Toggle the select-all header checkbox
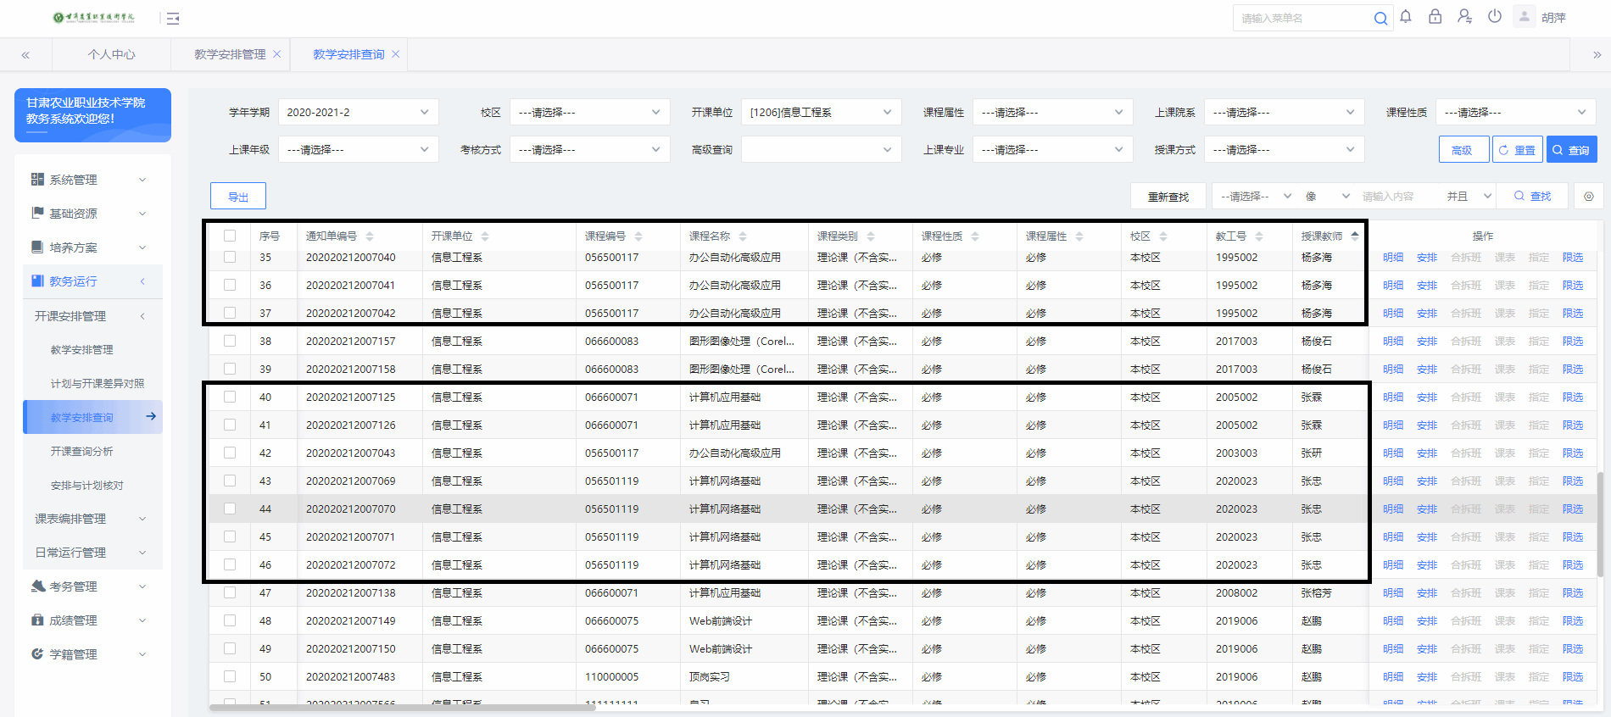The image size is (1611, 717). click(x=230, y=236)
